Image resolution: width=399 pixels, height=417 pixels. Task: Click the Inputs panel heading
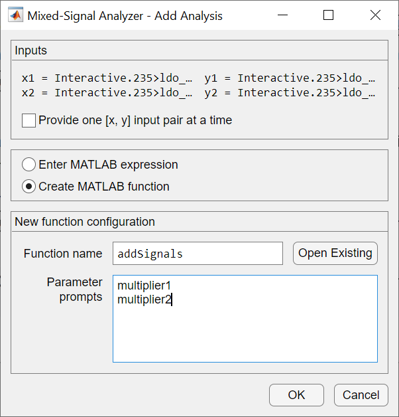pyautogui.click(x=31, y=50)
